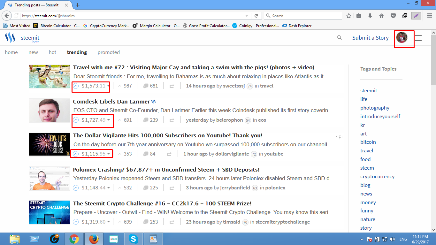This screenshot has width=436, height=245.
Task: Upvote the Steemit Crypto Challenge #16 post
Action: pyautogui.click(x=76, y=222)
